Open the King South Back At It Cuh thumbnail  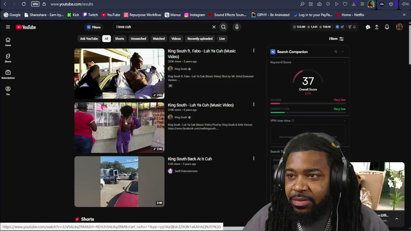click(119, 182)
